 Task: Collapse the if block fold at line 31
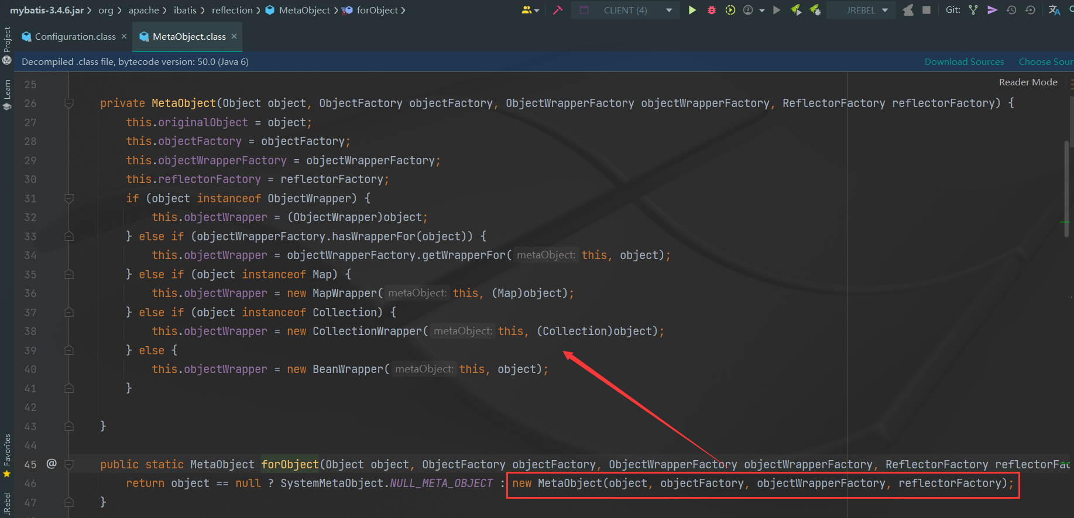pyautogui.click(x=68, y=199)
